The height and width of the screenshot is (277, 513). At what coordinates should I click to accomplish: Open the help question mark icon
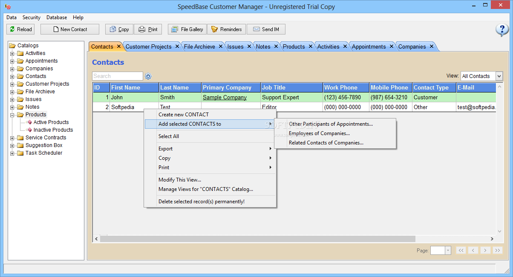click(502, 30)
